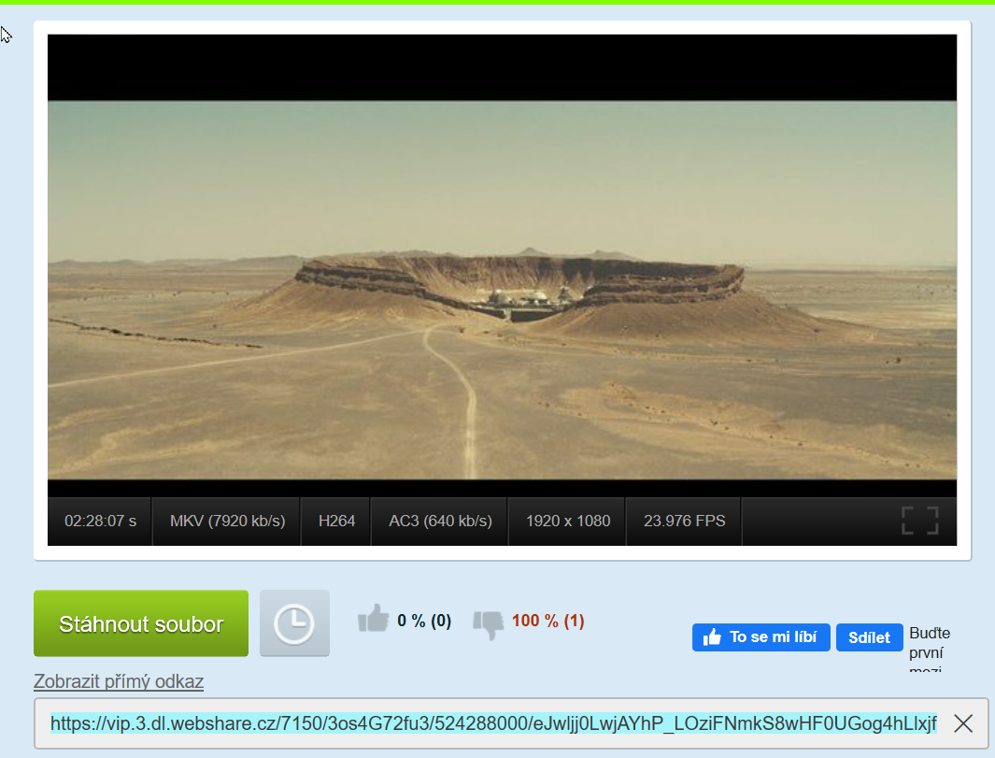The height and width of the screenshot is (758, 995).
Task: Click the 02:28:07 s duration label
Action: [100, 521]
